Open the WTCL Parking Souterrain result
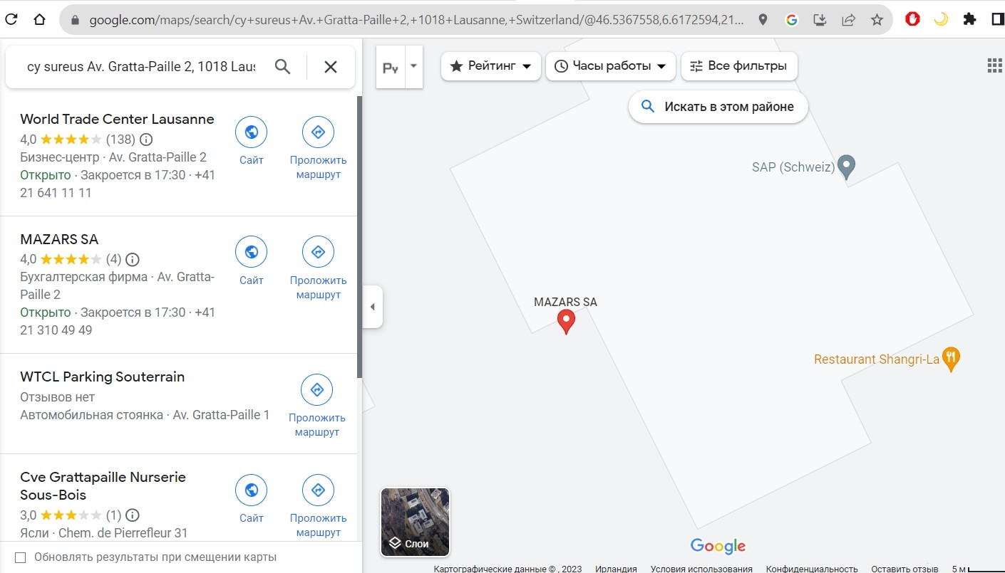The image size is (1005, 573). [102, 377]
